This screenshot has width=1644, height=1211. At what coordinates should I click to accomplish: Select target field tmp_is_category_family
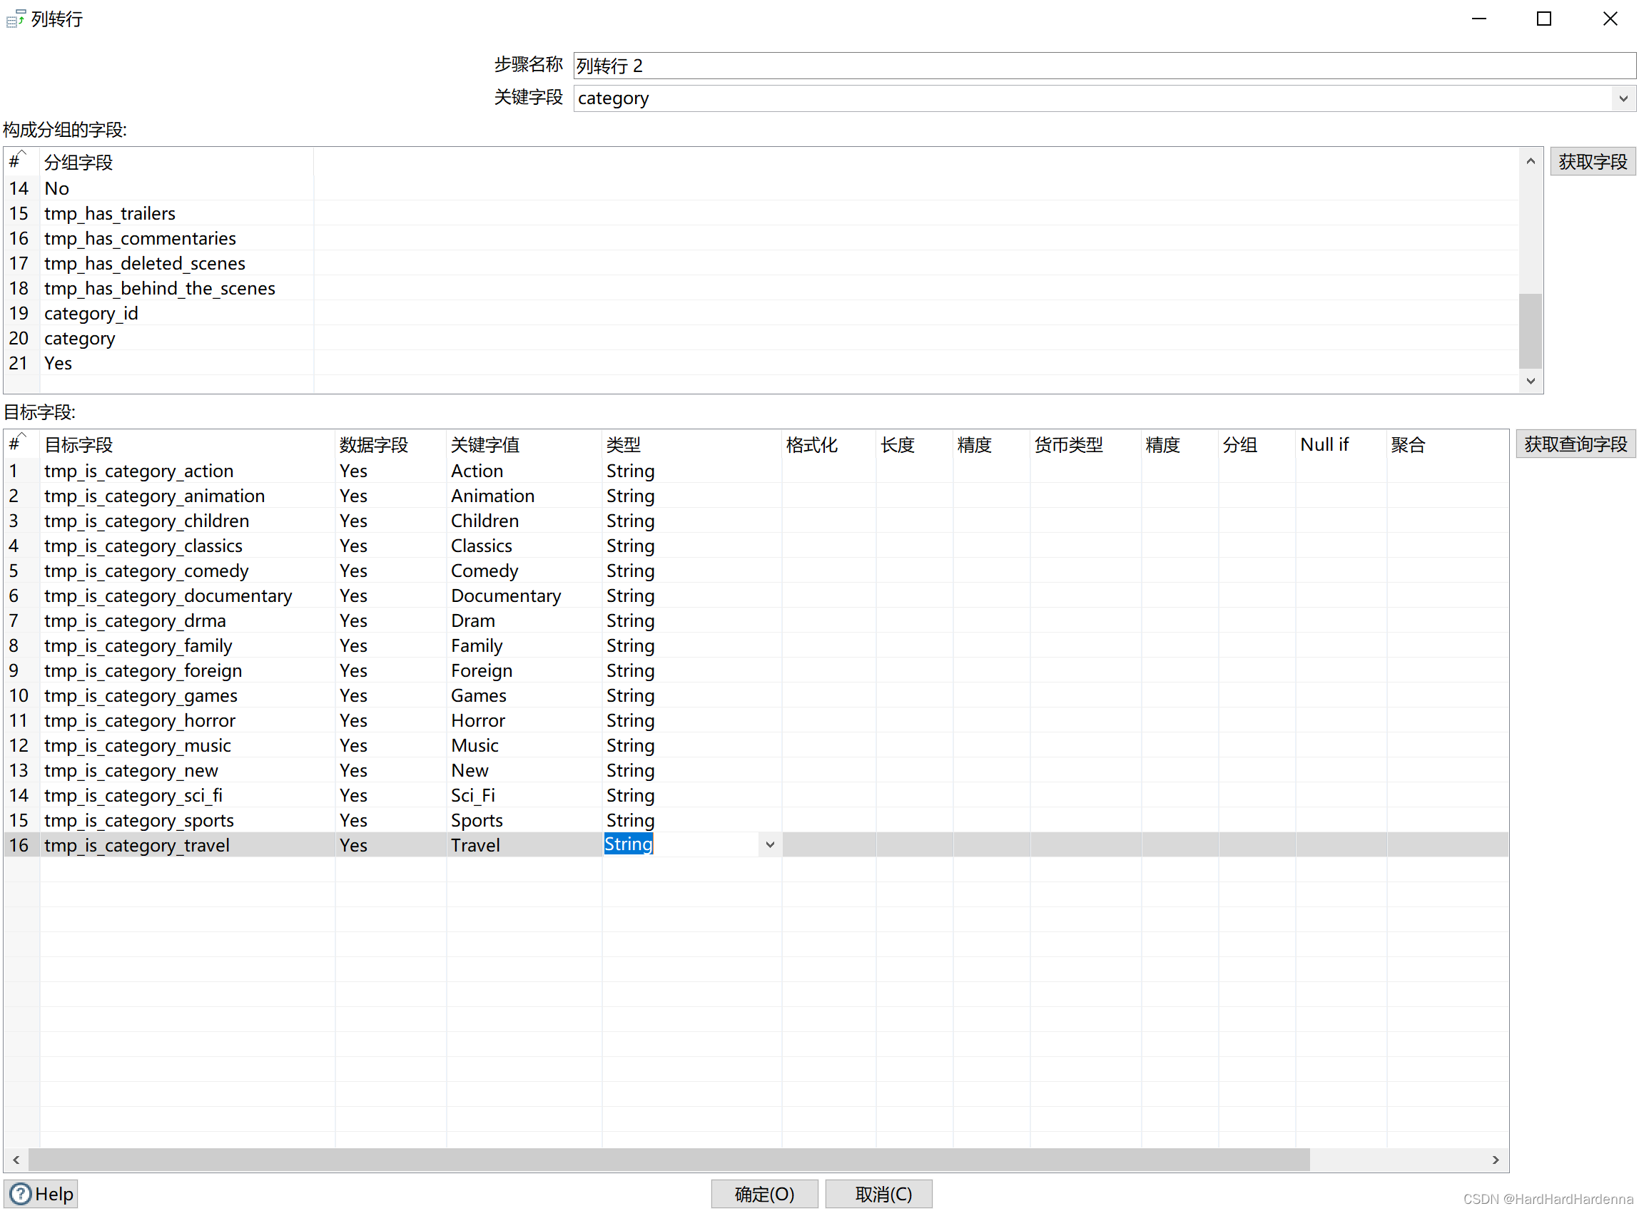tap(138, 645)
